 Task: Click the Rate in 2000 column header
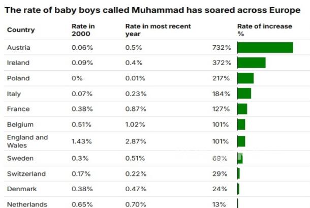click(x=83, y=30)
